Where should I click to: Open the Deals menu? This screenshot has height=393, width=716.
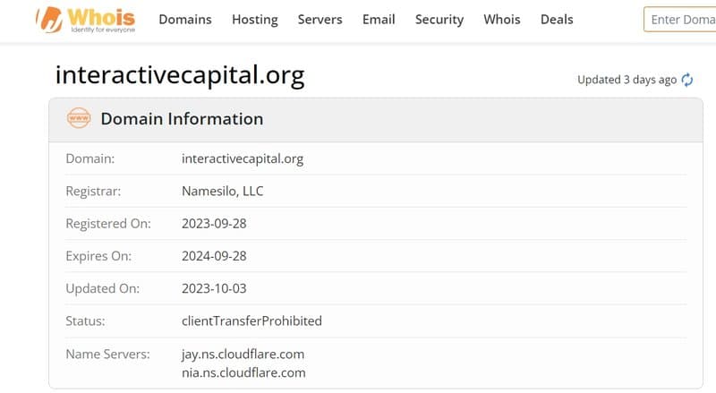click(x=557, y=20)
